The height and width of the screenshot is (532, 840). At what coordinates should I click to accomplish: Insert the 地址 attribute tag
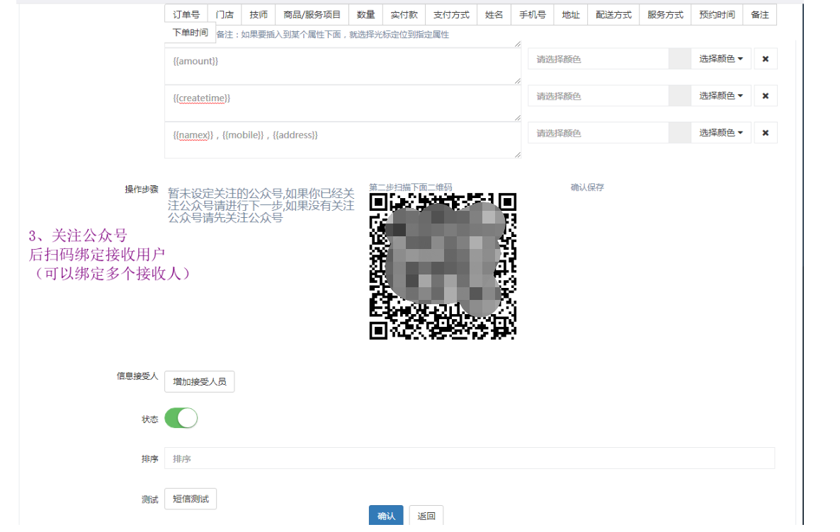(x=571, y=14)
